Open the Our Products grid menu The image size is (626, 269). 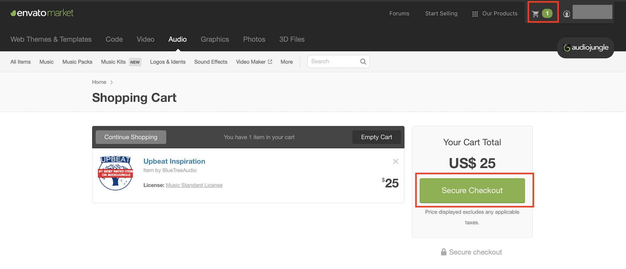[x=495, y=14]
